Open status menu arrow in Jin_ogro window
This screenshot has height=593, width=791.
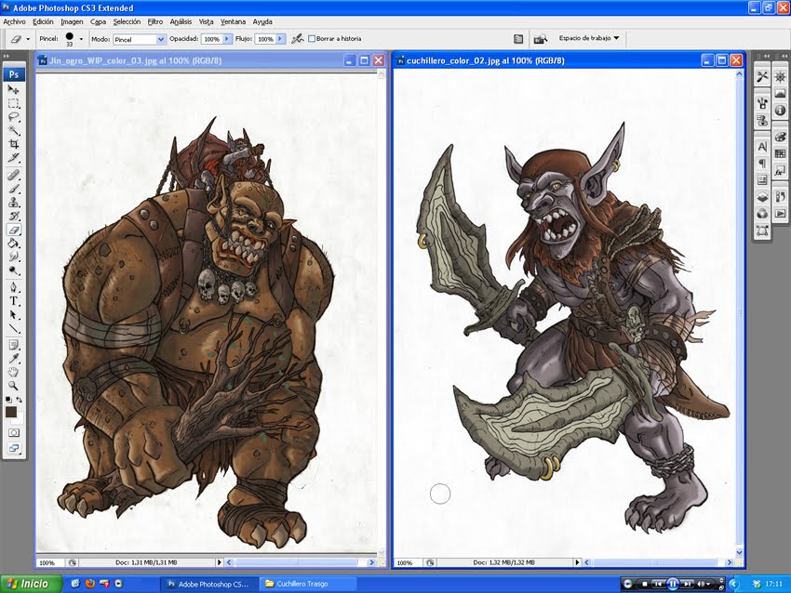click(x=220, y=562)
